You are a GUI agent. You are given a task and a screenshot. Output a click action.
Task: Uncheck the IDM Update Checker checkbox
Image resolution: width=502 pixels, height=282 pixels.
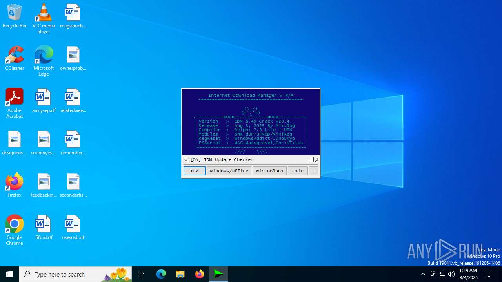(187, 159)
